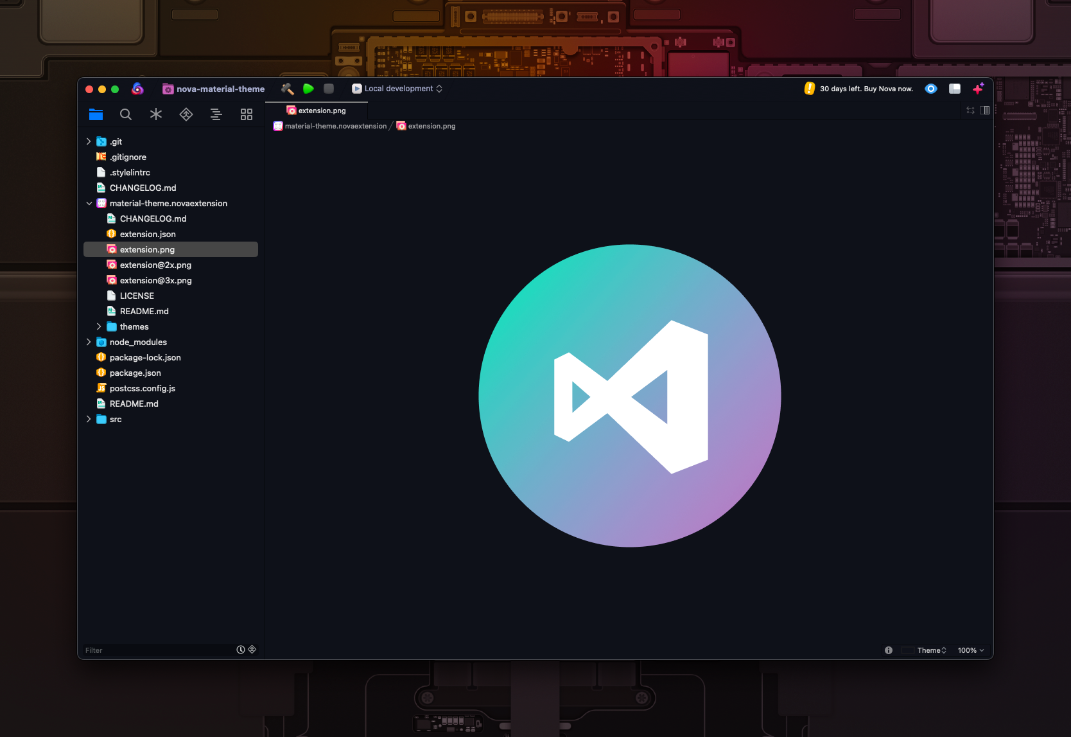Click the pink sparkle new tab icon
The width and height of the screenshot is (1071, 737).
pos(979,89)
